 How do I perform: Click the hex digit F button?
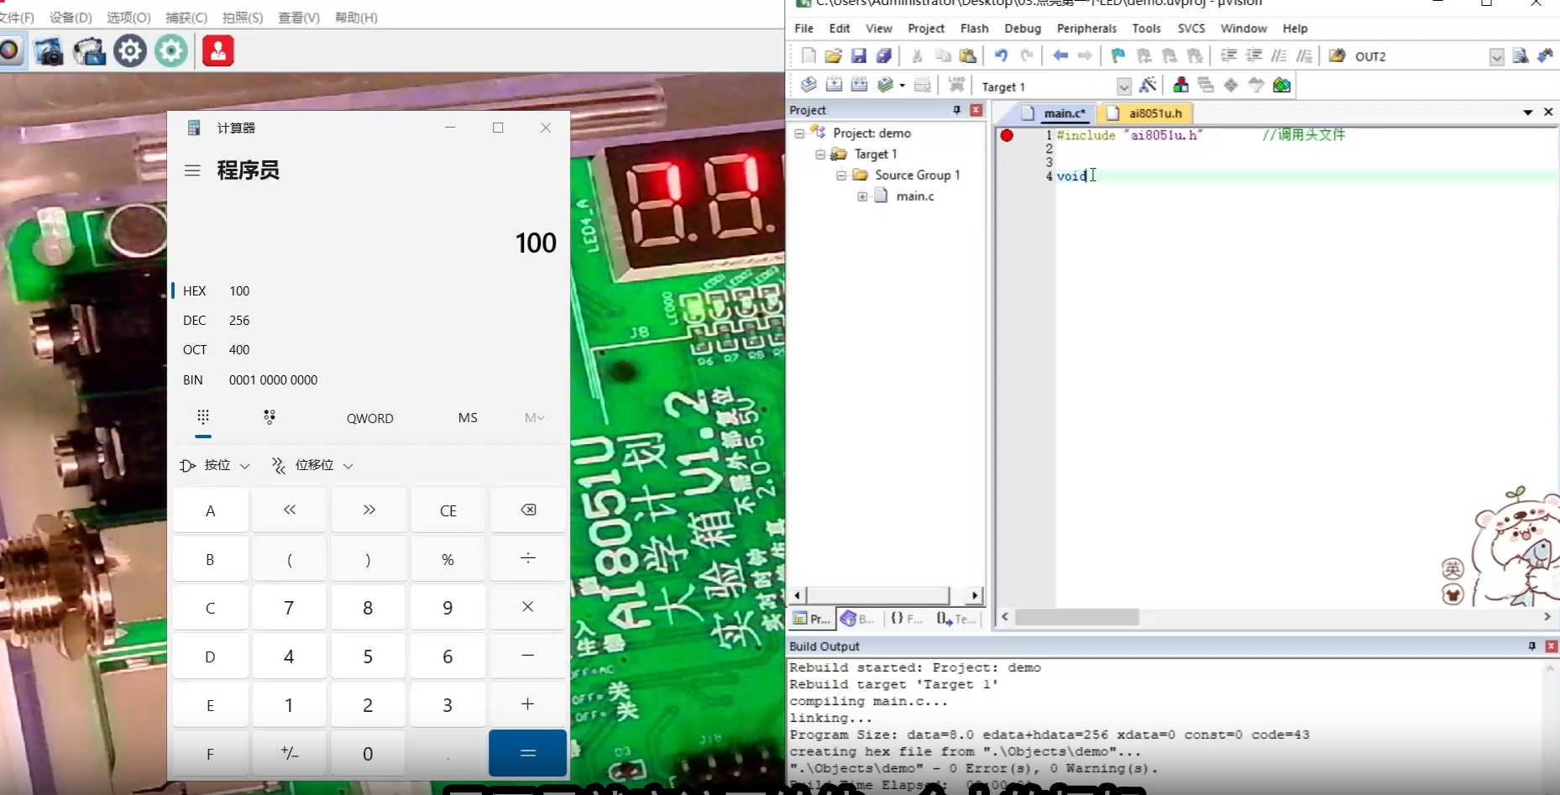[x=210, y=754]
